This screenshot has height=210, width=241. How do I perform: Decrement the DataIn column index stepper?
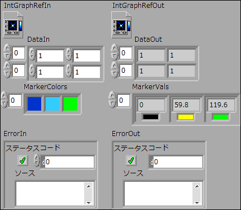[7, 74]
